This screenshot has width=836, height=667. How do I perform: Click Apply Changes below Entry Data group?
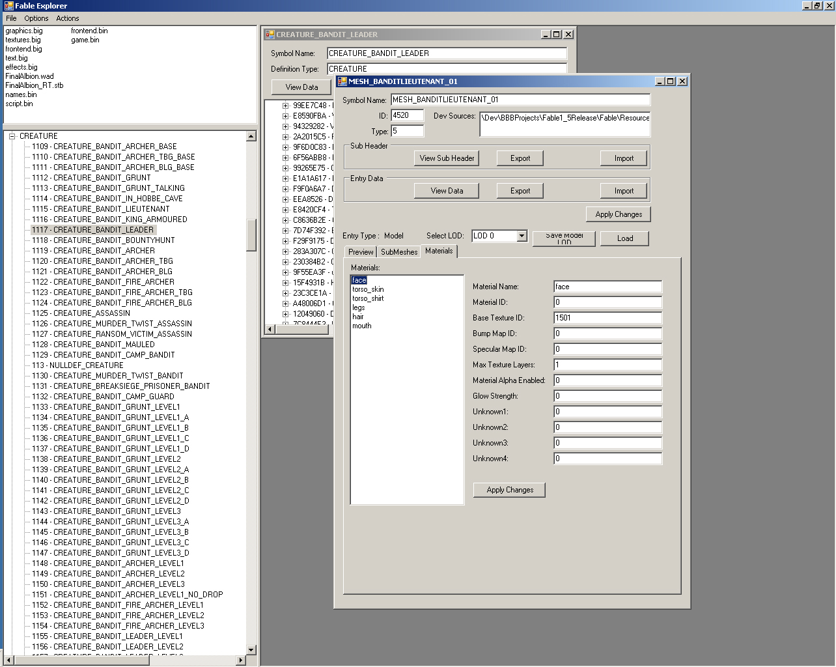click(x=619, y=214)
